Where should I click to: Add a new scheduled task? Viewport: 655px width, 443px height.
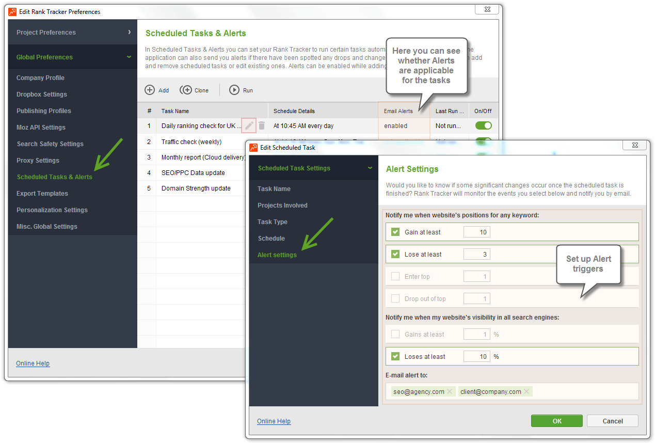[157, 90]
